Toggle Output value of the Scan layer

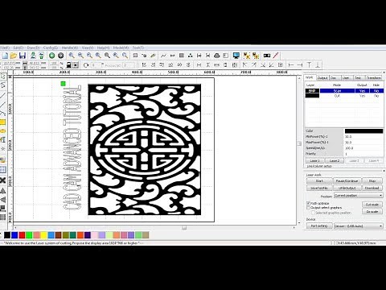(x=362, y=91)
